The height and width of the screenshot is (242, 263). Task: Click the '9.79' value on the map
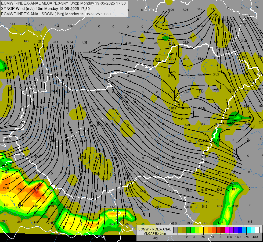click(x=235, y=206)
